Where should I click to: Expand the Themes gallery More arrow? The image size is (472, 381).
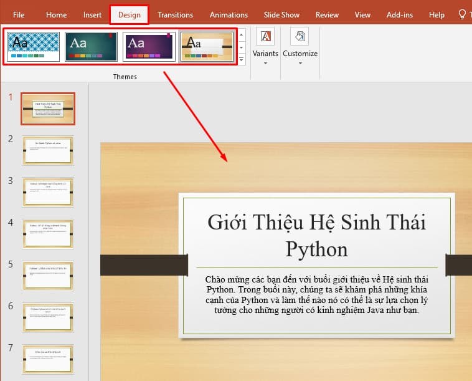[242, 59]
